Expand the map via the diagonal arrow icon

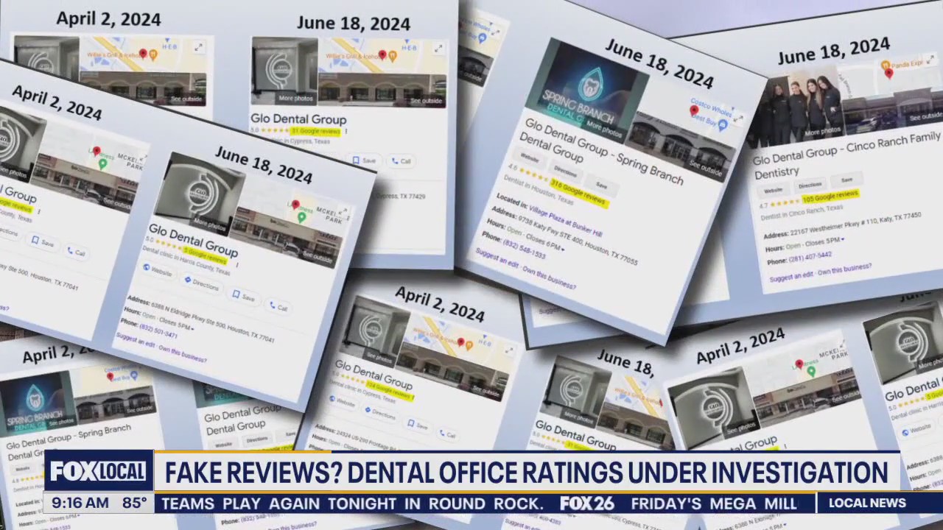tap(438, 46)
